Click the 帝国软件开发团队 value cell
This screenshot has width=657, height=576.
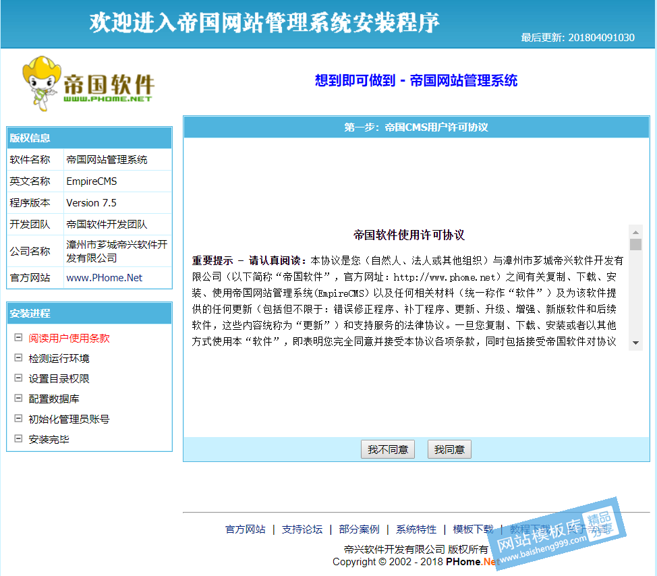point(118,224)
